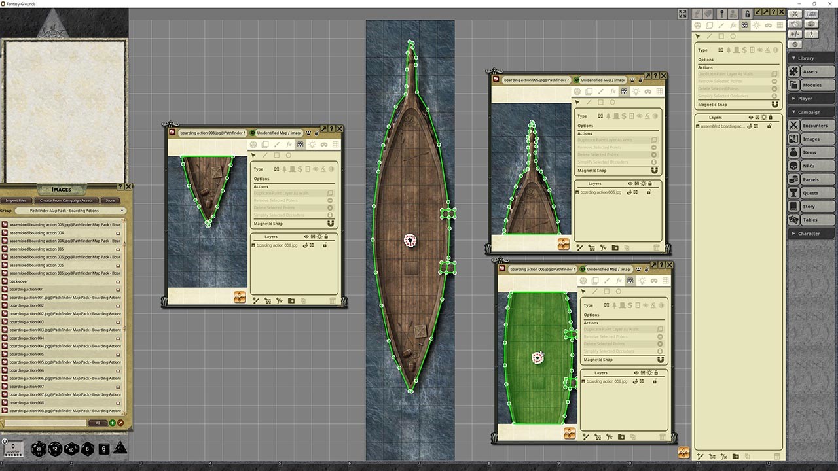Click the All filter button below the image list
Screen dimensions: 838x471
(x=97, y=423)
